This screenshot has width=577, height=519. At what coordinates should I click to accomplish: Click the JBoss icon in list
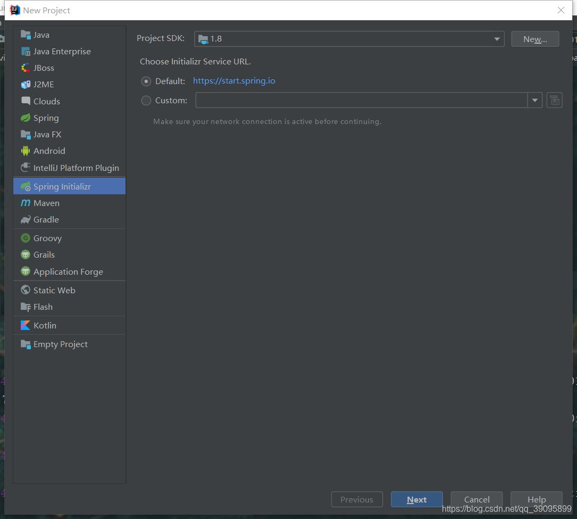pos(26,68)
